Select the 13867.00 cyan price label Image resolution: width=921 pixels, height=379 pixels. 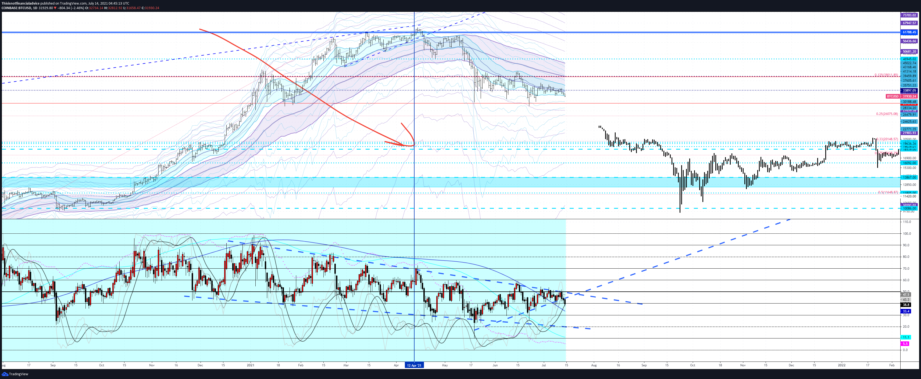point(909,178)
